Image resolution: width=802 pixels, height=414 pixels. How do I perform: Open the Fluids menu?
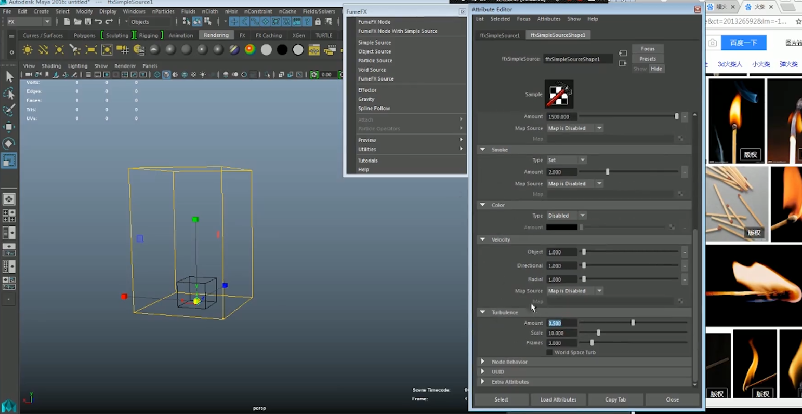(188, 11)
